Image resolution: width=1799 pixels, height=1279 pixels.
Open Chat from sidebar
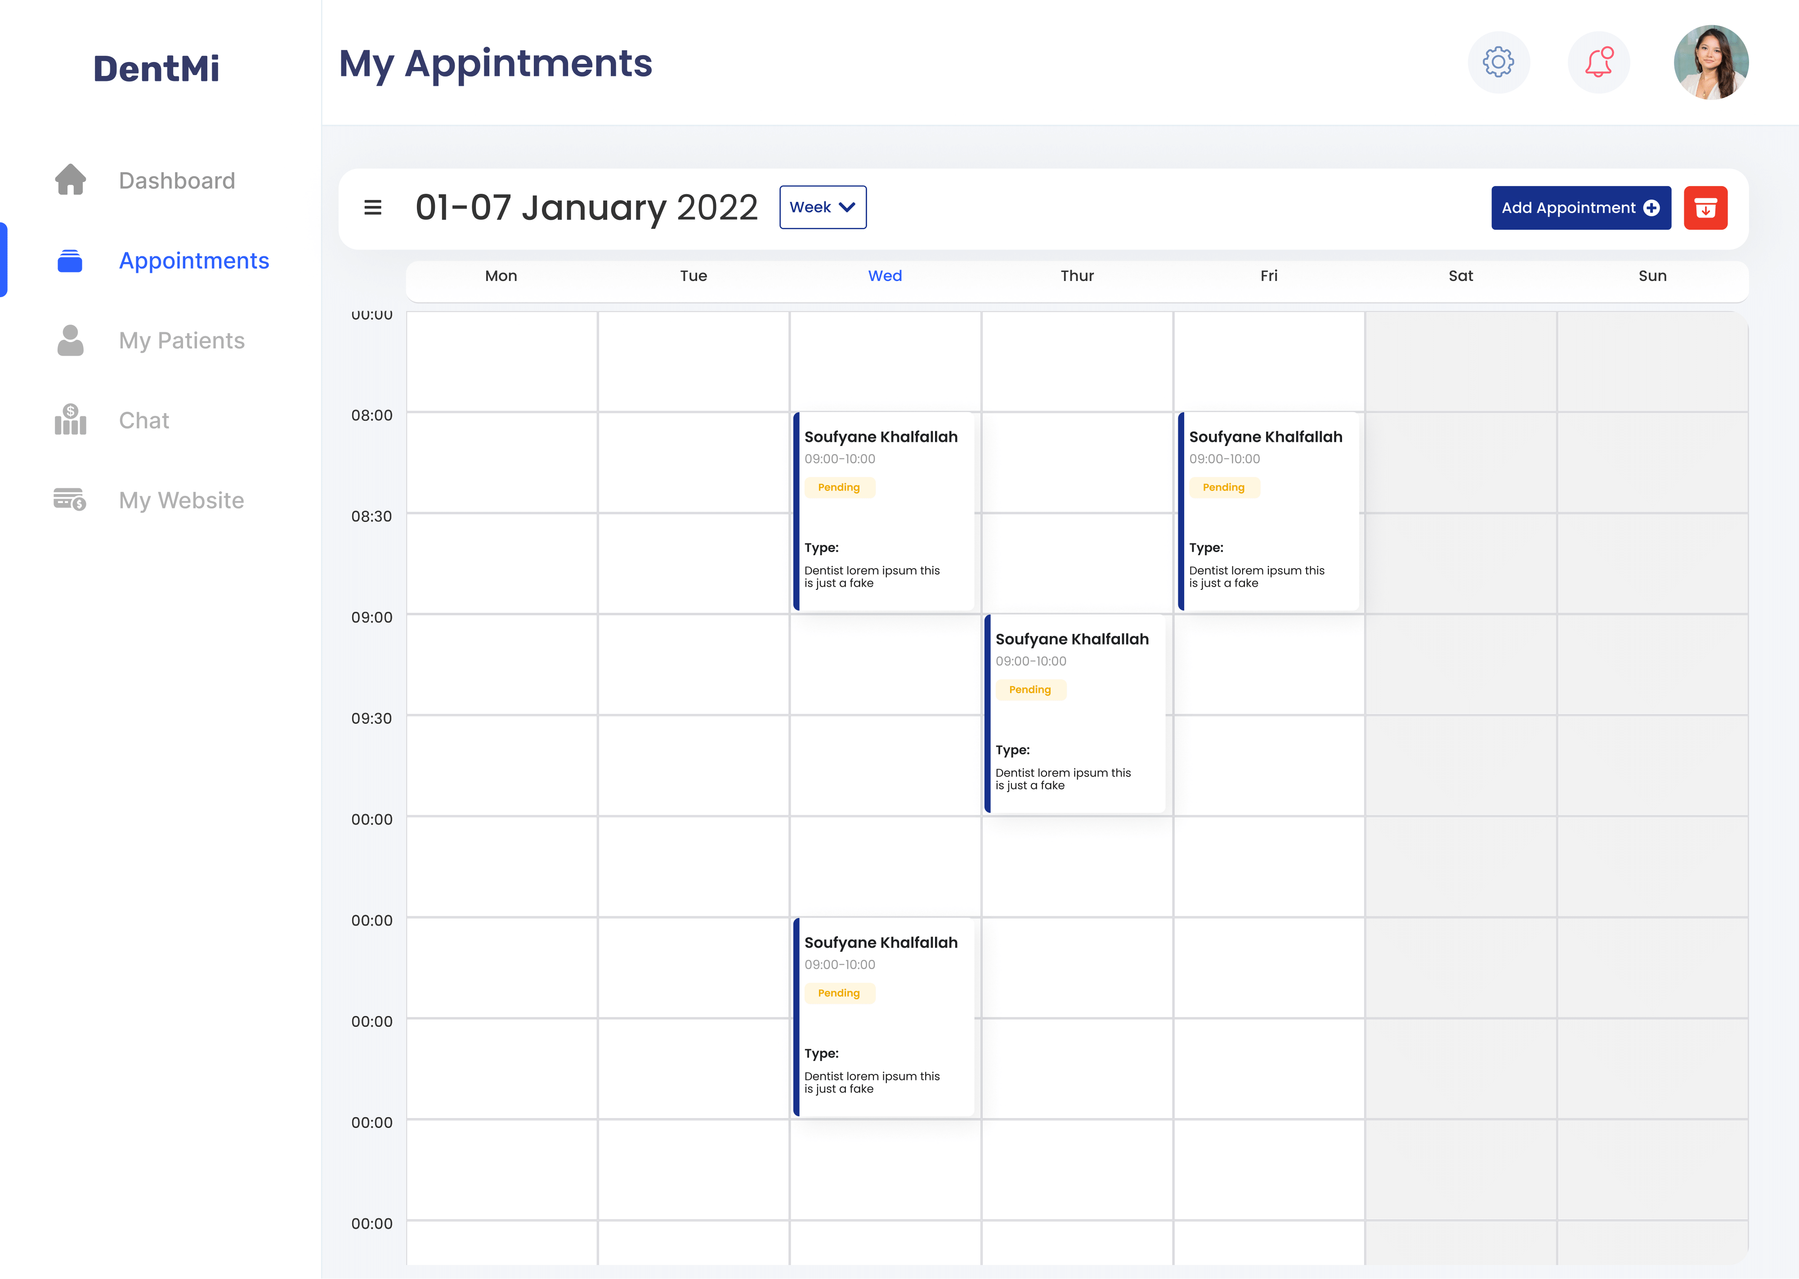coord(143,420)
